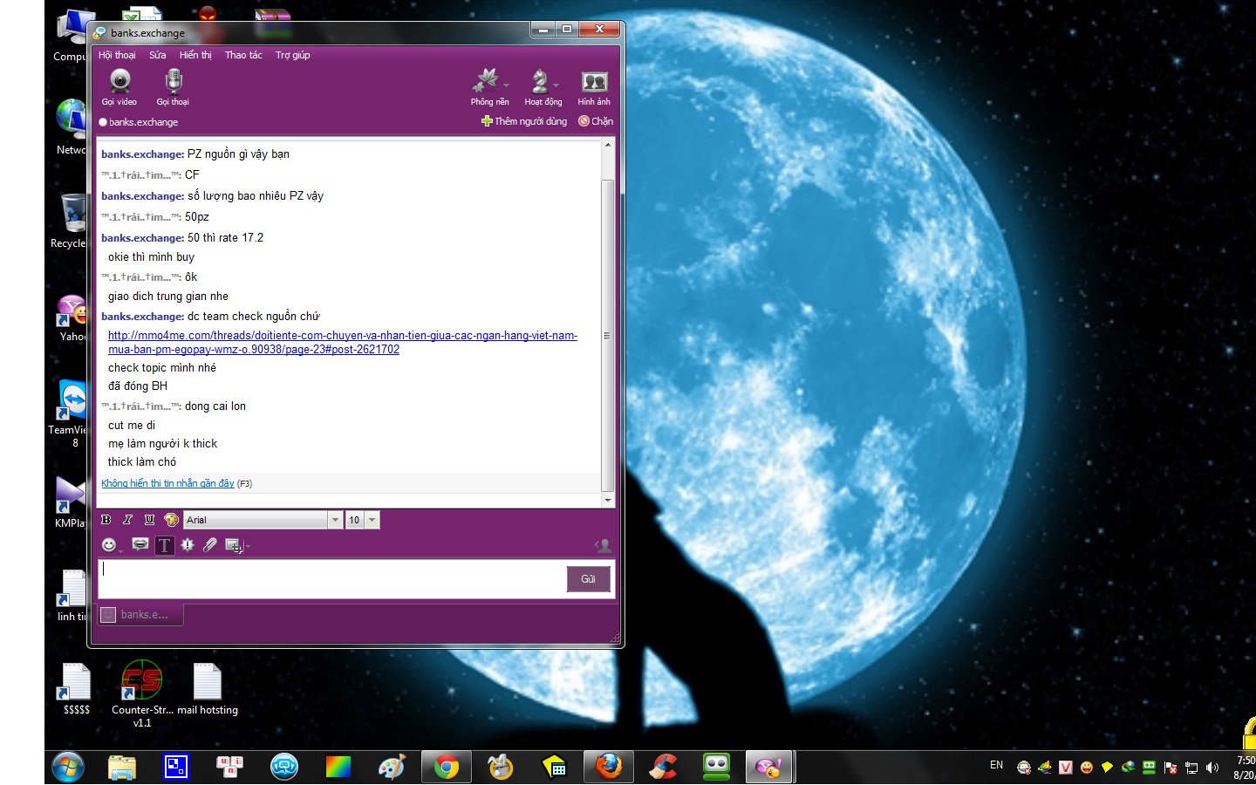Click the banks.exchange status name below toolbar
The image size is (1256, 785).
tap(144, 122)
